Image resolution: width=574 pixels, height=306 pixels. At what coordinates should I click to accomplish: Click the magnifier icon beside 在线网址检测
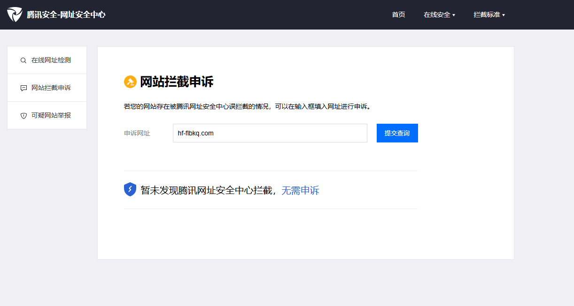click(x=23, y=60)
